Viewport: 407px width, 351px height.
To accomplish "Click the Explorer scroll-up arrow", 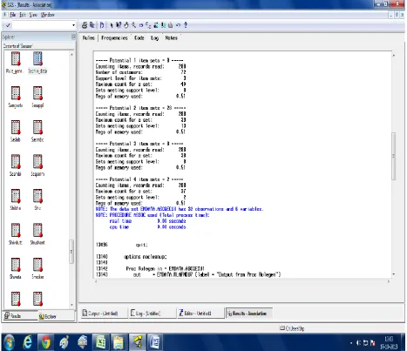I will click(x=71, y=54).
